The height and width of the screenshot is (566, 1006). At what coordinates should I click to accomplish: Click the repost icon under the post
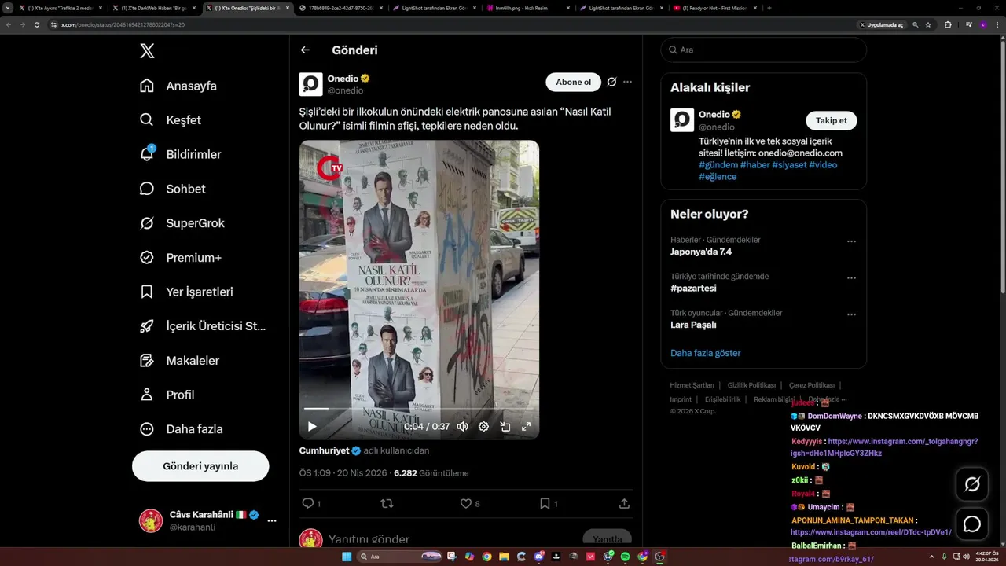[387, 503]
